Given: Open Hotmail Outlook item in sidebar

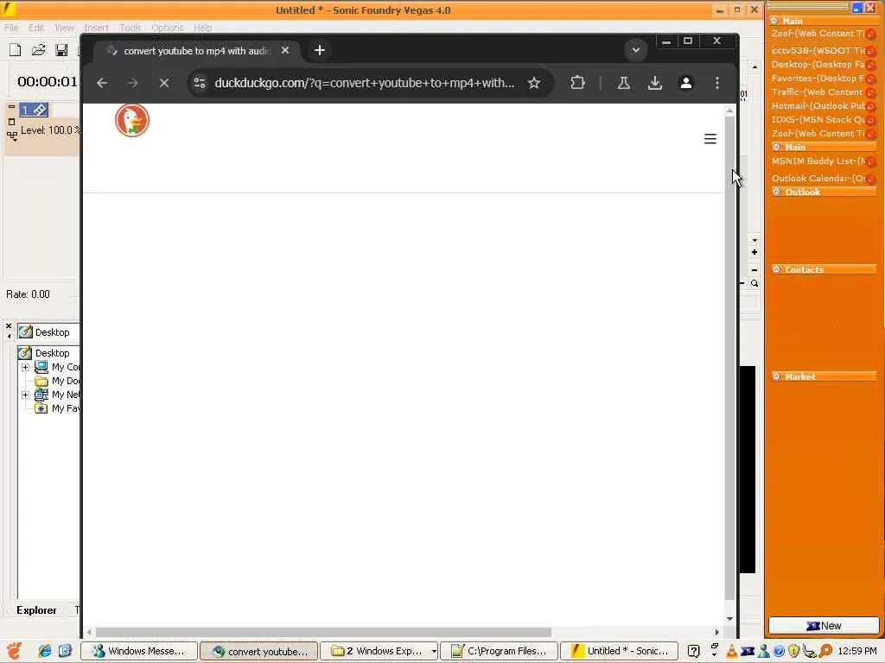Looking at the screenshot, I should tap(823, 105).
